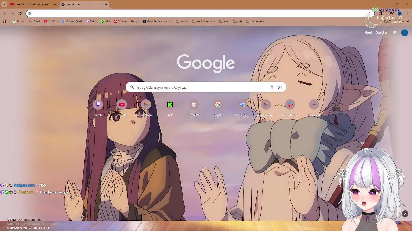Open the media control toolbar icon
The height and width of the screenshot is (231, 412).
coord(391,13)
